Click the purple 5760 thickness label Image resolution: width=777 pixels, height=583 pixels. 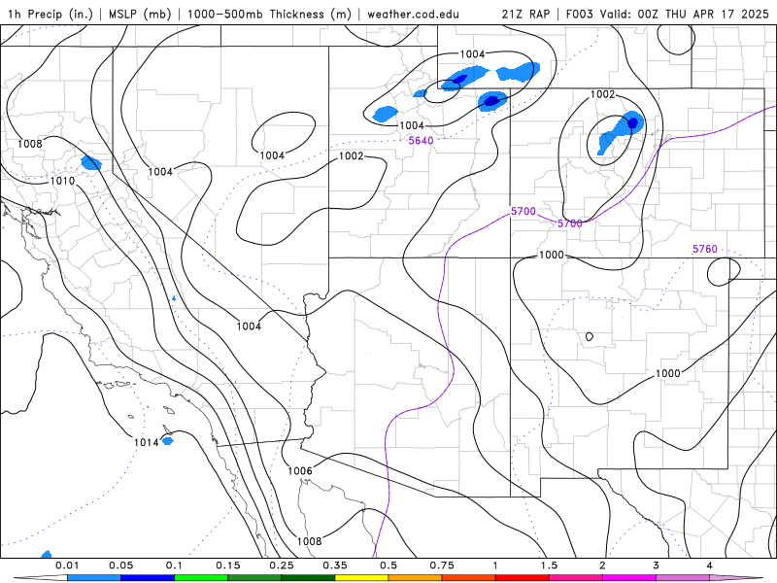[x=705, y=249]
